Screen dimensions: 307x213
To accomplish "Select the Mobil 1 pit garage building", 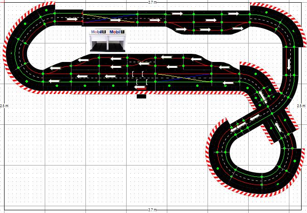I will coord(108,42).
